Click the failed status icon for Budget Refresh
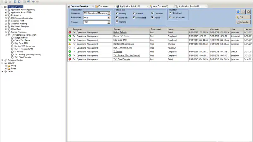The width and height of the screenshot is (253, 142). pyautogui.click(x=70, y=33)
